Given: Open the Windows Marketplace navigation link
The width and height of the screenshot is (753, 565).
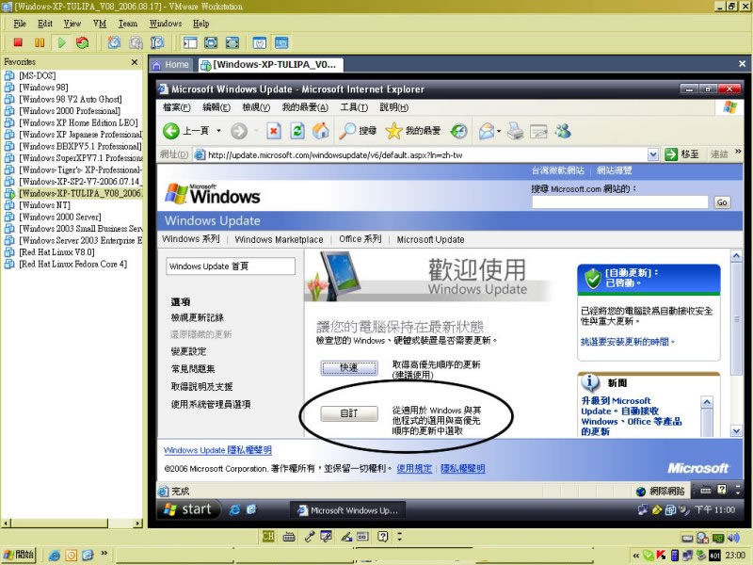Looking at the screenshot, I should [x=279, y=239].
